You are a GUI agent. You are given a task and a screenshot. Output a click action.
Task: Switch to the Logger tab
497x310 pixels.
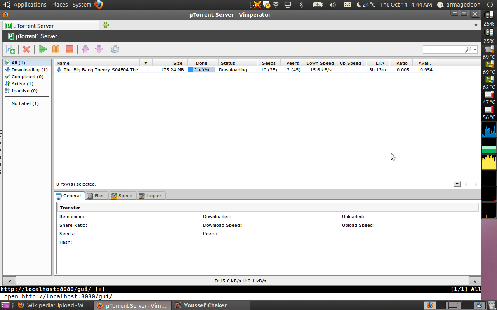(x=151, y=196)
